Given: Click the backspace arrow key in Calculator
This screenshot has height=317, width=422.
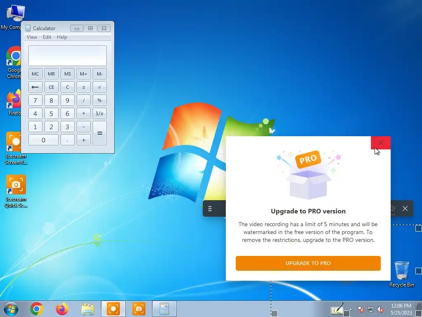Looking at the screenshot, I should pos(35,87).
